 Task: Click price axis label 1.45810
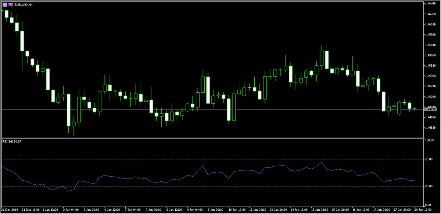point(430,45)
